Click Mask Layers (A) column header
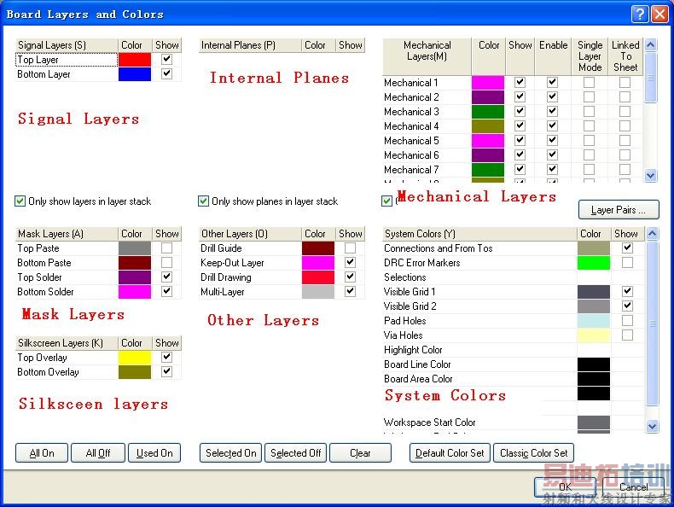 point(67,234)
